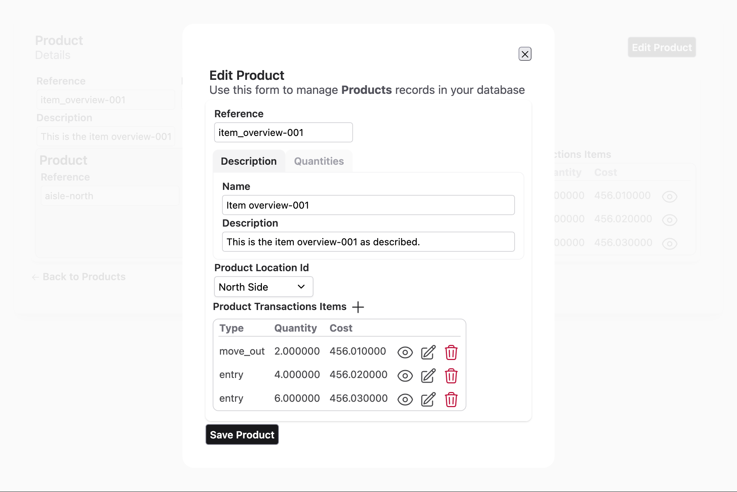Expand the location chevron control

301,287
